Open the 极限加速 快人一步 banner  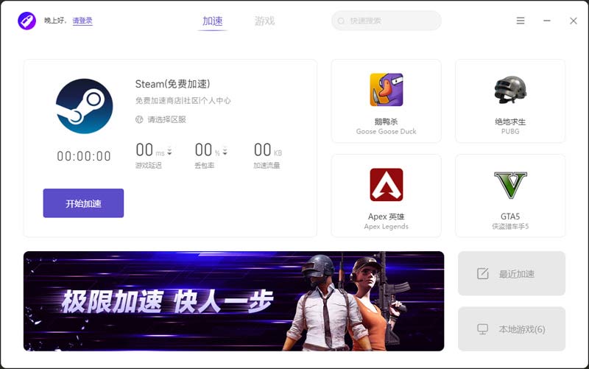[x=233, y=301]
